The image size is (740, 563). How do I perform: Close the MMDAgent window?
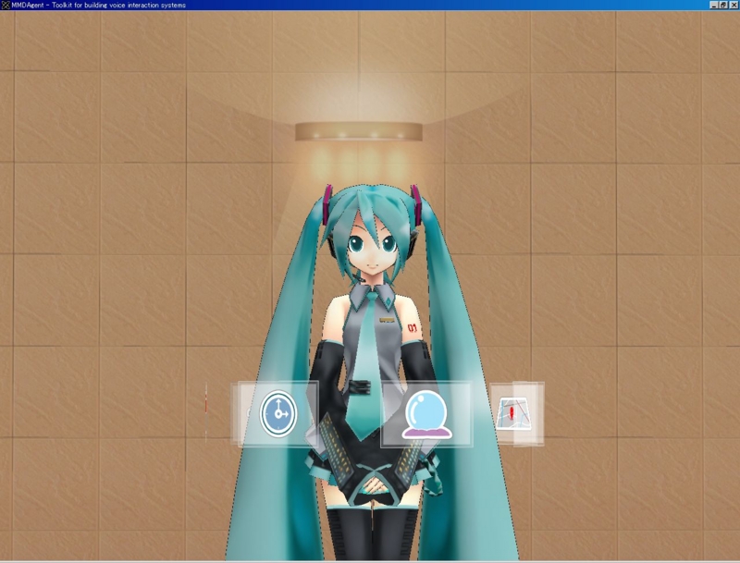pyautogui.click(x=734, y=5)
